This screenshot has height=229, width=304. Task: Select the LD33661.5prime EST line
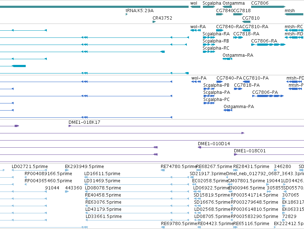137,220
